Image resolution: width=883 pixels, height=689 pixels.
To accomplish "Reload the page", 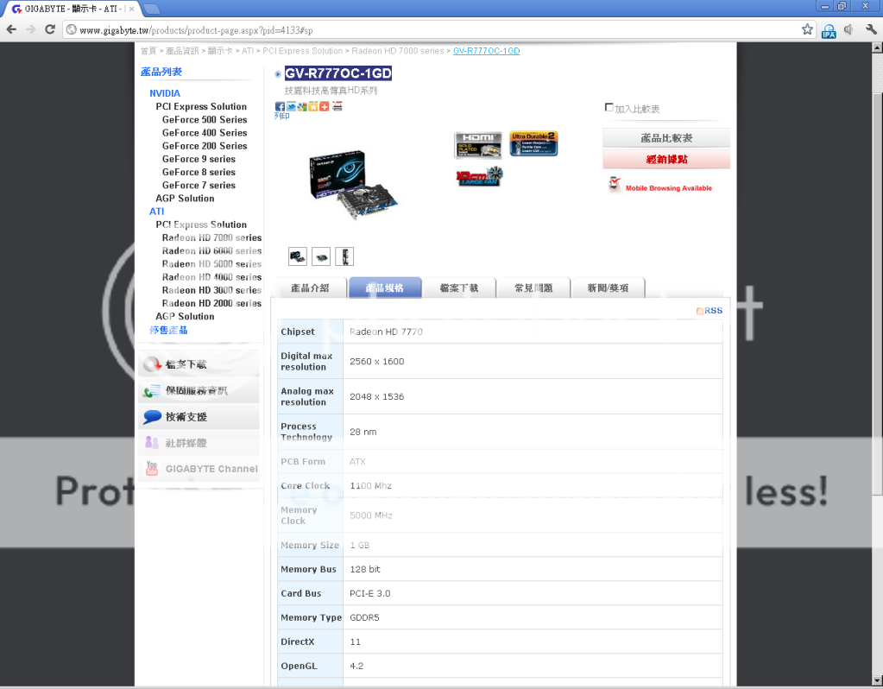I will click(x=51, y=29).
